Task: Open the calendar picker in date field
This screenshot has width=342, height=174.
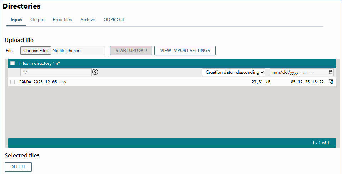Action: pyautogui.click(x=331, y=72)
